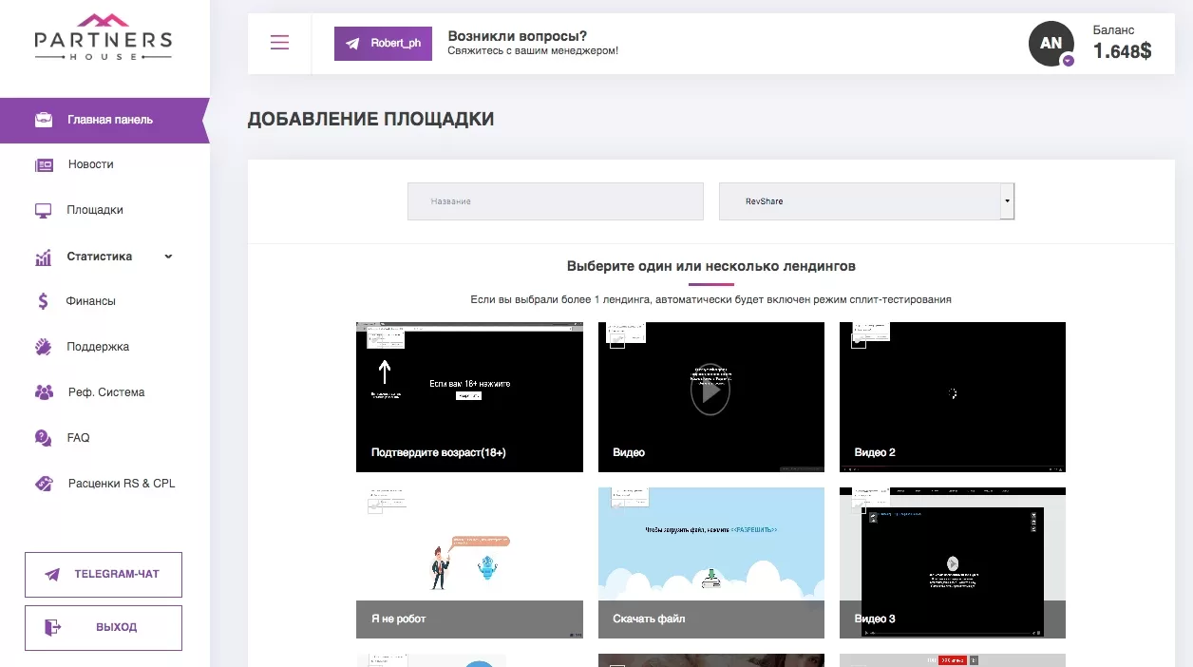Focus the Название input field
This screenshot has width=1193, height=667.
555,201
